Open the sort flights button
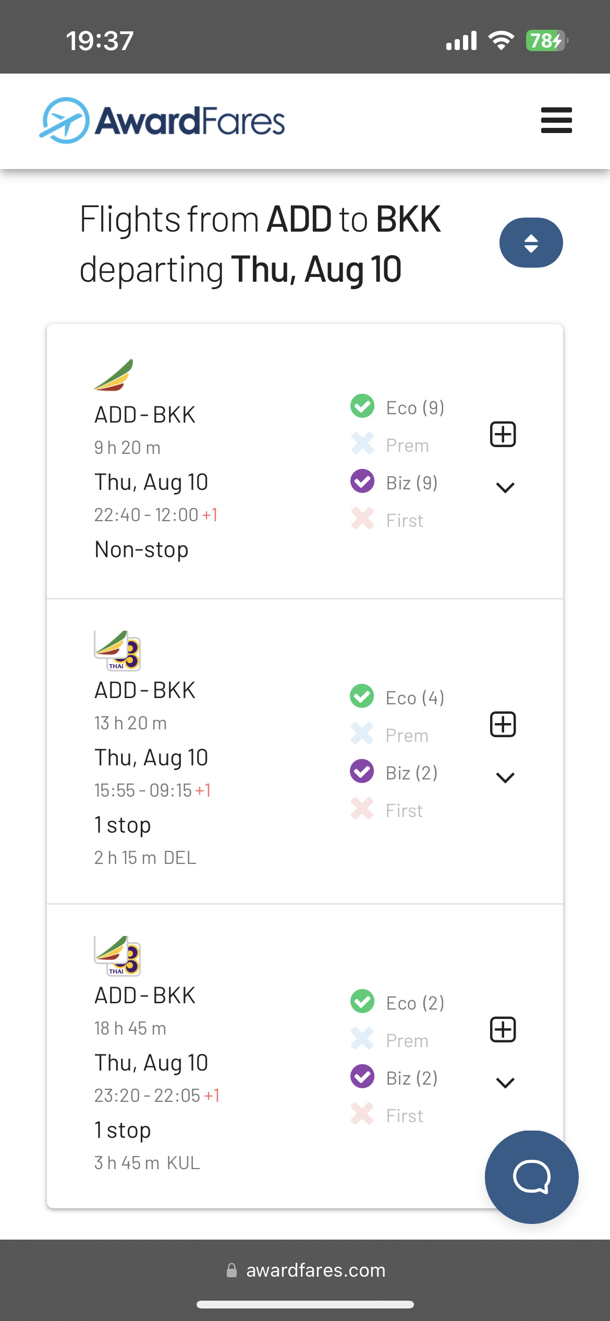 point(531,243)
